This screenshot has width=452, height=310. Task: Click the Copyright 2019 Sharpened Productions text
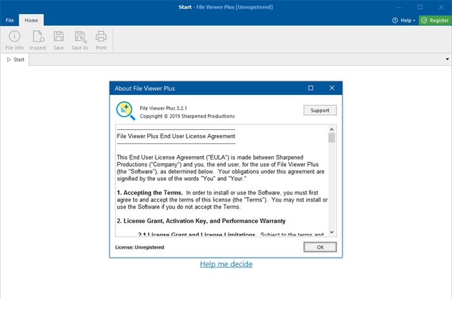[x=187, y=116]
